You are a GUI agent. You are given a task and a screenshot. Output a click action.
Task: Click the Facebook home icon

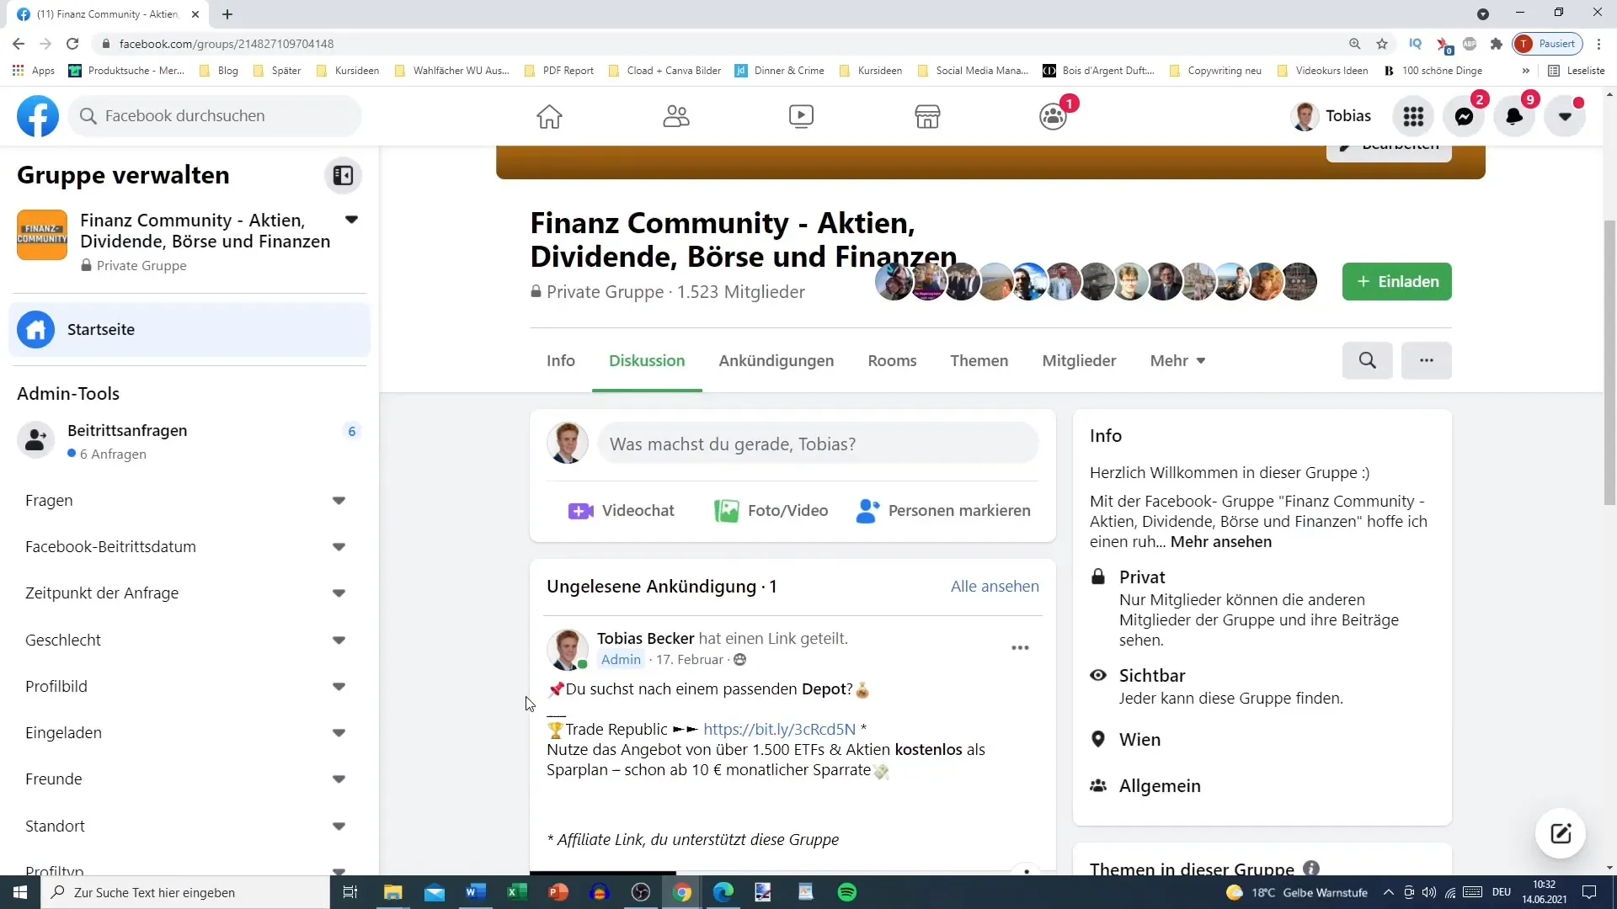tap(548, 115)
